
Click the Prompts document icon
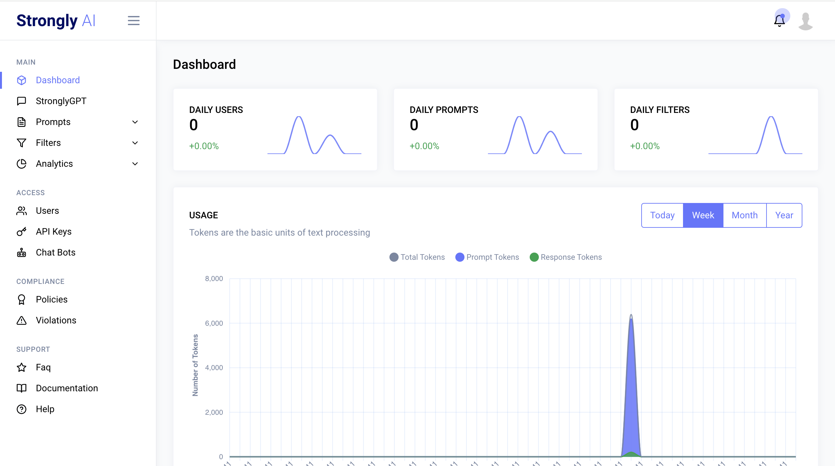point(22,122)
